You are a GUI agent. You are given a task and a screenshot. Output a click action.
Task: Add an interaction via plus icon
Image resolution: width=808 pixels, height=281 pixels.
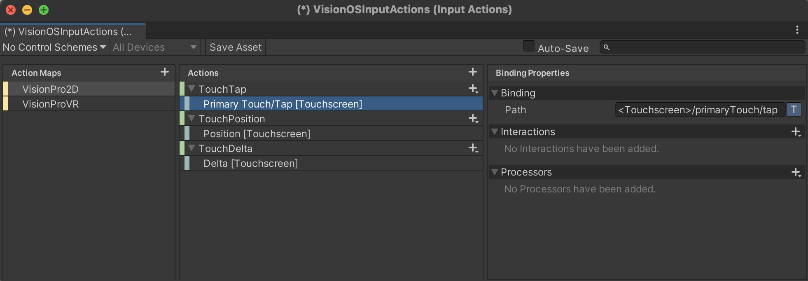click(796, 132)
